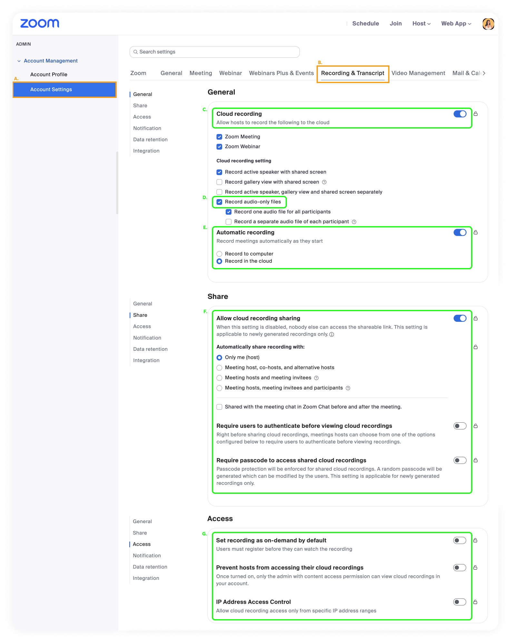Click help icon for invitees and participants option
The height and width of the screenshot is (643, 511).
[348, 388]
